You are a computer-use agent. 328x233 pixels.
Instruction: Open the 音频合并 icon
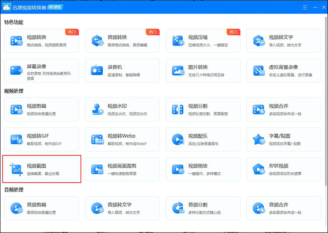[x=259, y=208]
